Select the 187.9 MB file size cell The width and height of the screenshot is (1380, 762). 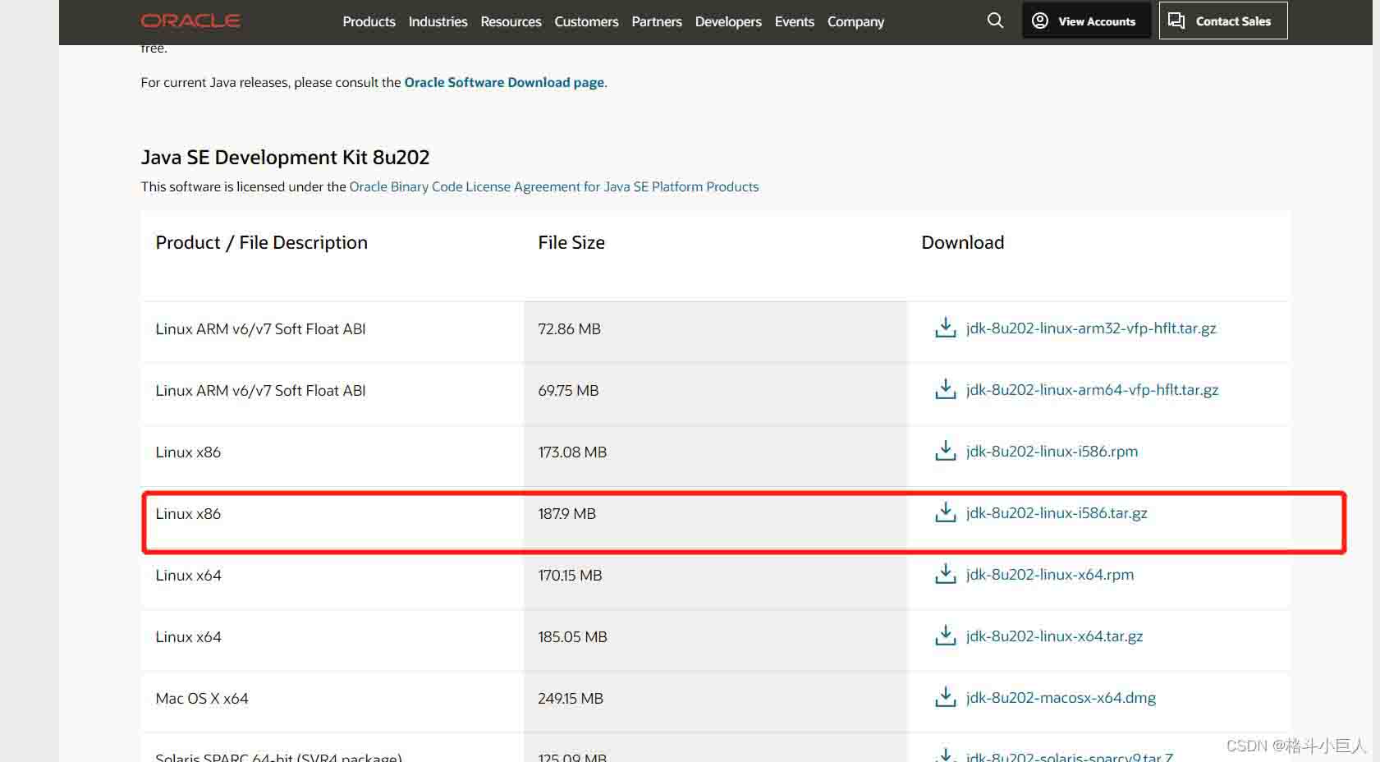coord(716,516)
